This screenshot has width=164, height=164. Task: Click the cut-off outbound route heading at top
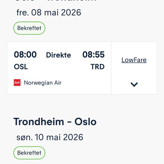[55, 1]
